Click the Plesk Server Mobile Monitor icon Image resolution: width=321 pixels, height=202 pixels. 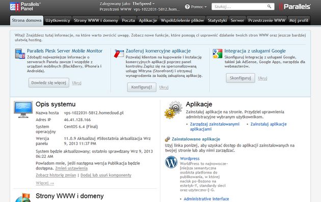tap(20, 54)
